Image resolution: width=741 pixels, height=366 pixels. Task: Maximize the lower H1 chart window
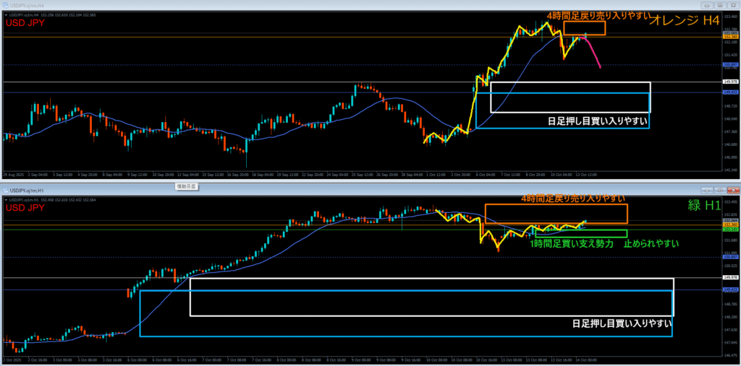[721, 190]
